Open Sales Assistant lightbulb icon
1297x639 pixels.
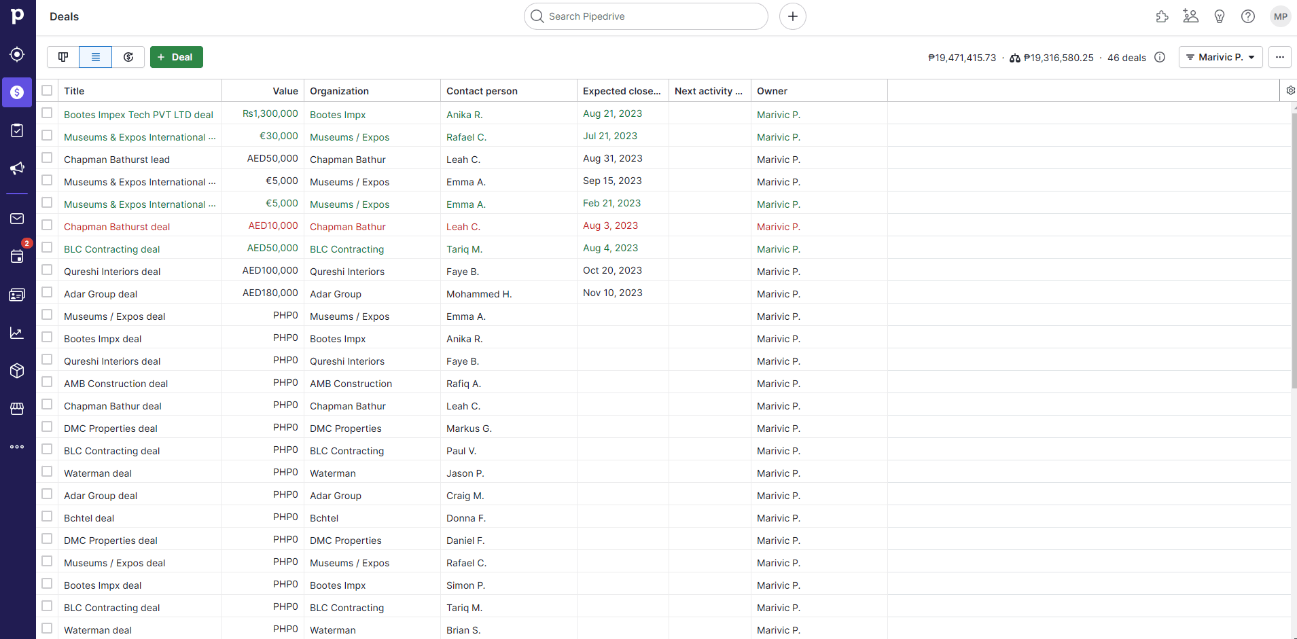tap(1220, 16)
